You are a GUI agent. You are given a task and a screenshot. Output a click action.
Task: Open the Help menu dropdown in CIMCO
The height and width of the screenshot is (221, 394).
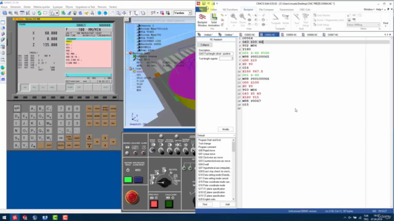379,10
